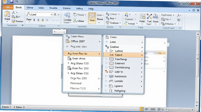The width and height of the screenshot is (201, 112).
Task: Select Exer Fver 2001 entry
Action: (x=82, y=68)
